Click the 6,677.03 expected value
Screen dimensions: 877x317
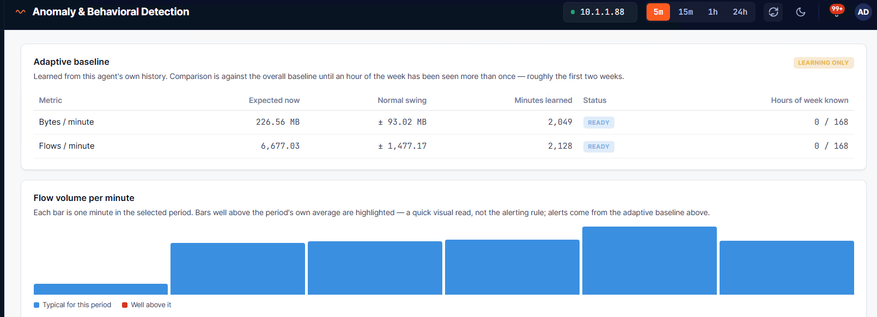click(x=280, y=146)
